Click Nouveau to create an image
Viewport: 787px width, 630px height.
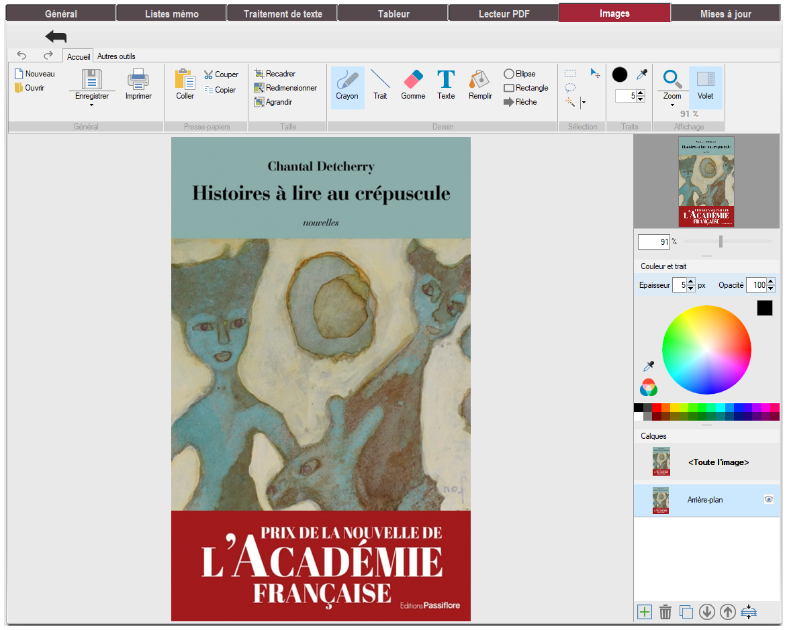pos(35,74)
